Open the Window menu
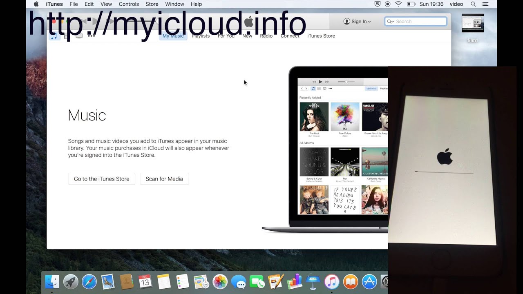The height and width of the screenshot is (294, 523). point(174,4)
